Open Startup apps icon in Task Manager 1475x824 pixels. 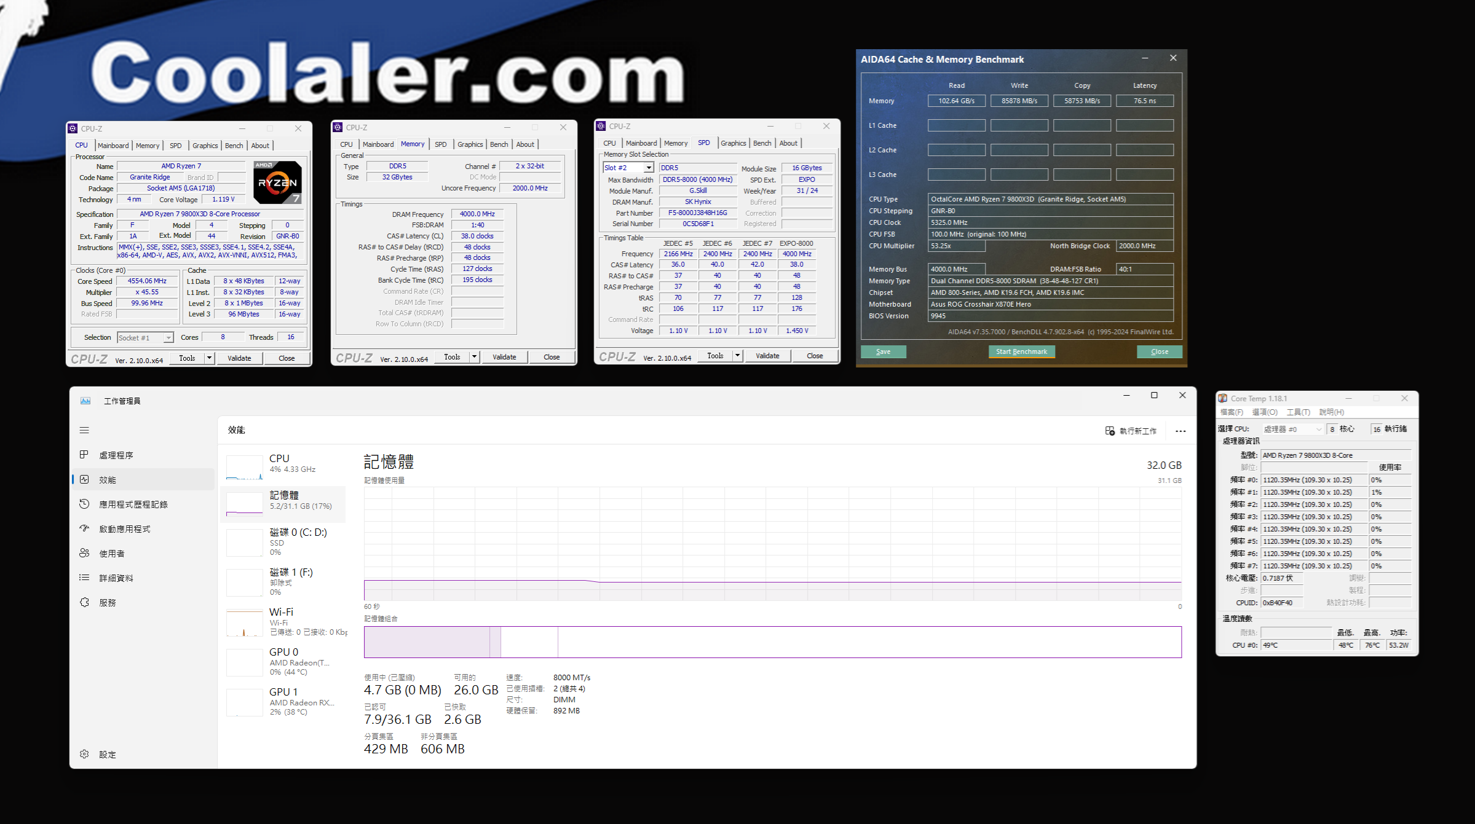coord(84,528)
